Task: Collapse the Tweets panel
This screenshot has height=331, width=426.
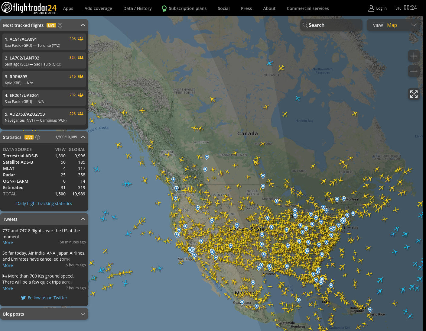Action: (83, 219)
